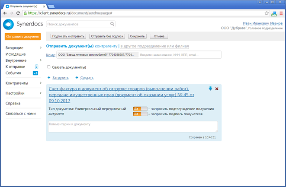Viewport: 286px width, 187px height.
Task: Click the 'Загрузить' upload link
Action: click(x=60, y=78)
